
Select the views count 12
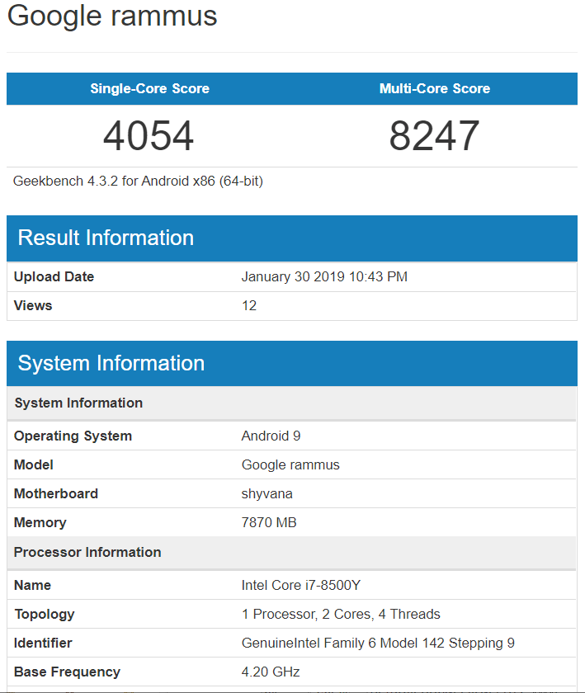249,305
